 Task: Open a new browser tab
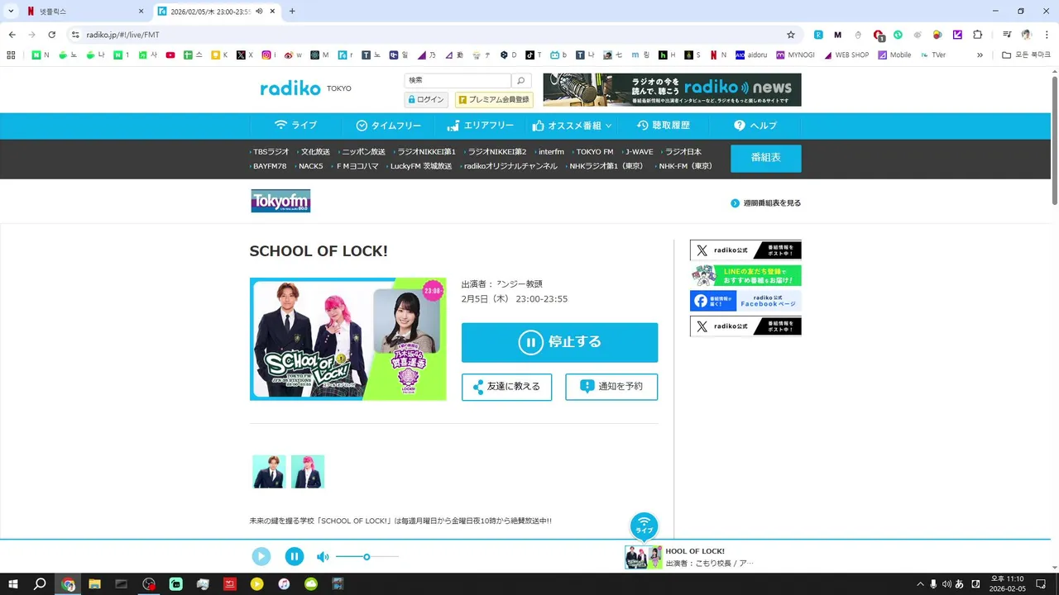tap(292, 12)
